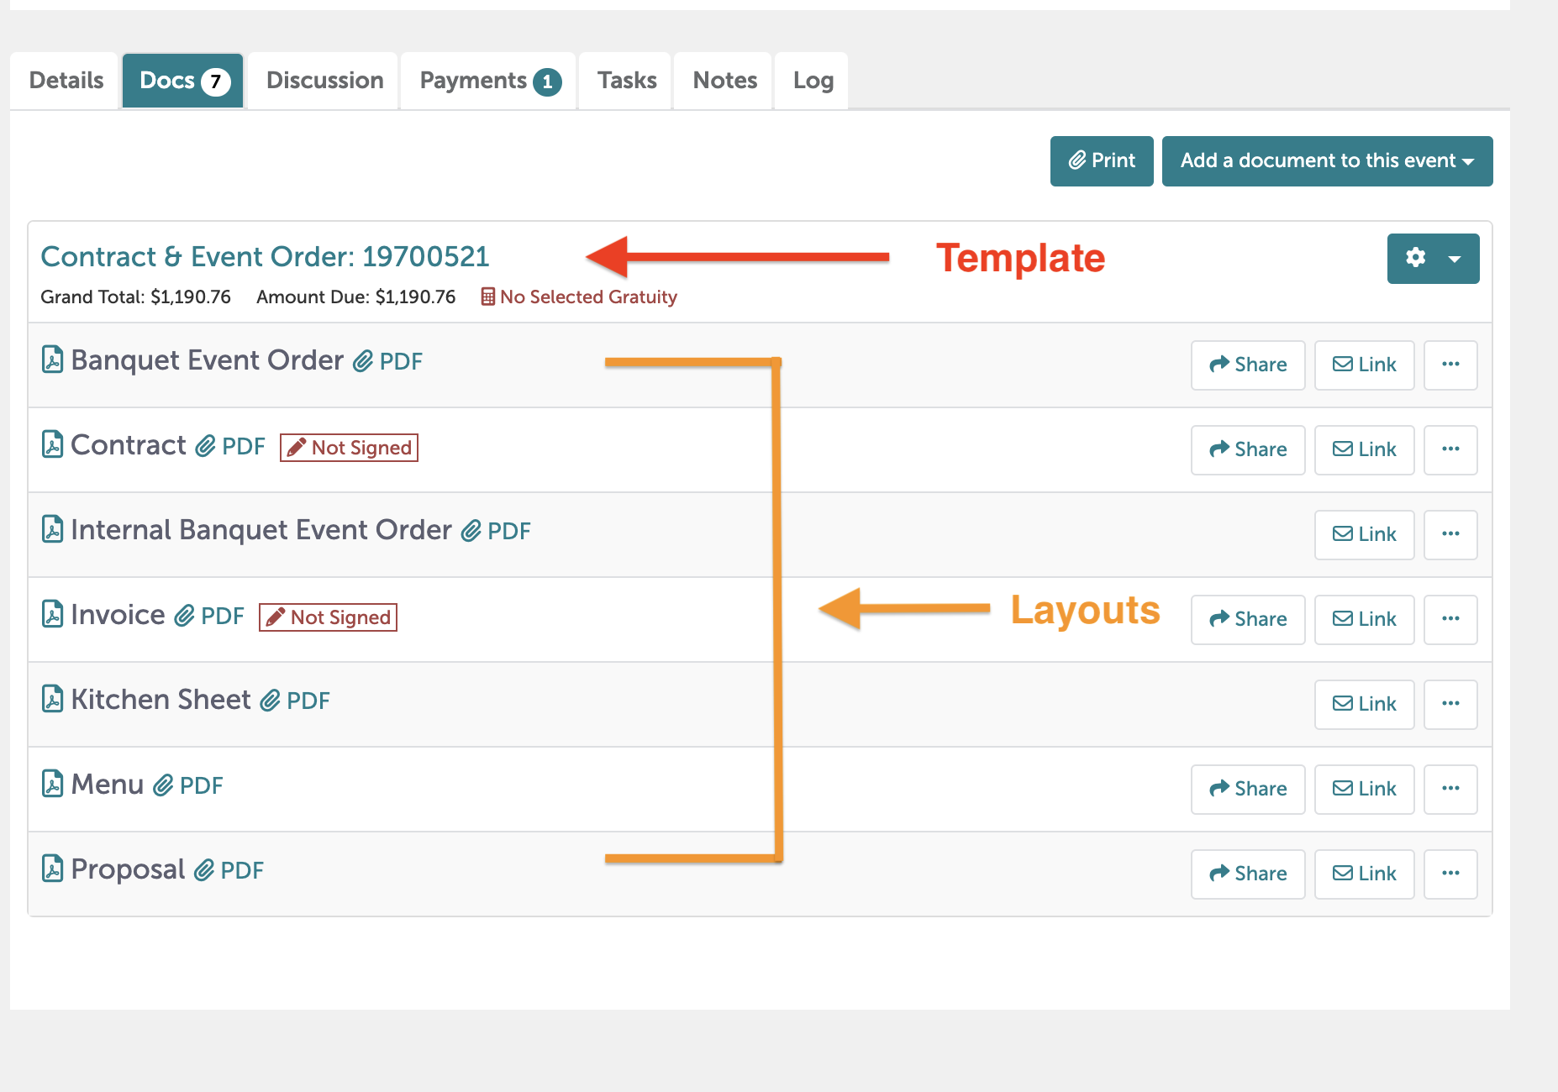Open the ellipsis options on the Invoice row
1558x1092 pixels.
pos(1450,619)
